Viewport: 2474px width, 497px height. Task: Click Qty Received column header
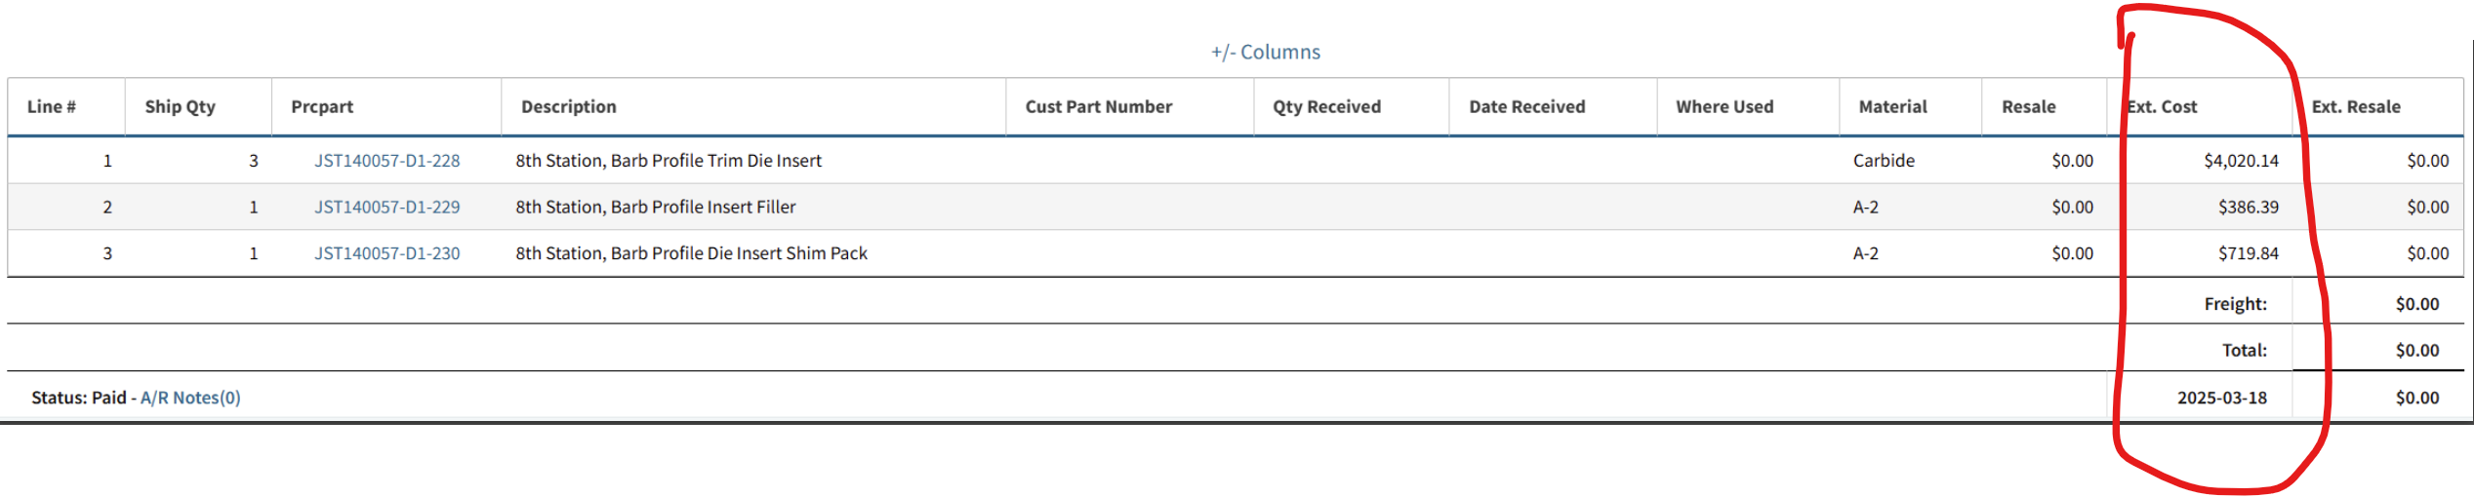point(1326,107)
